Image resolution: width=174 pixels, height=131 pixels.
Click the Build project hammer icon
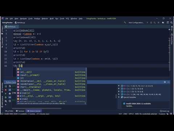click(125, 23)
